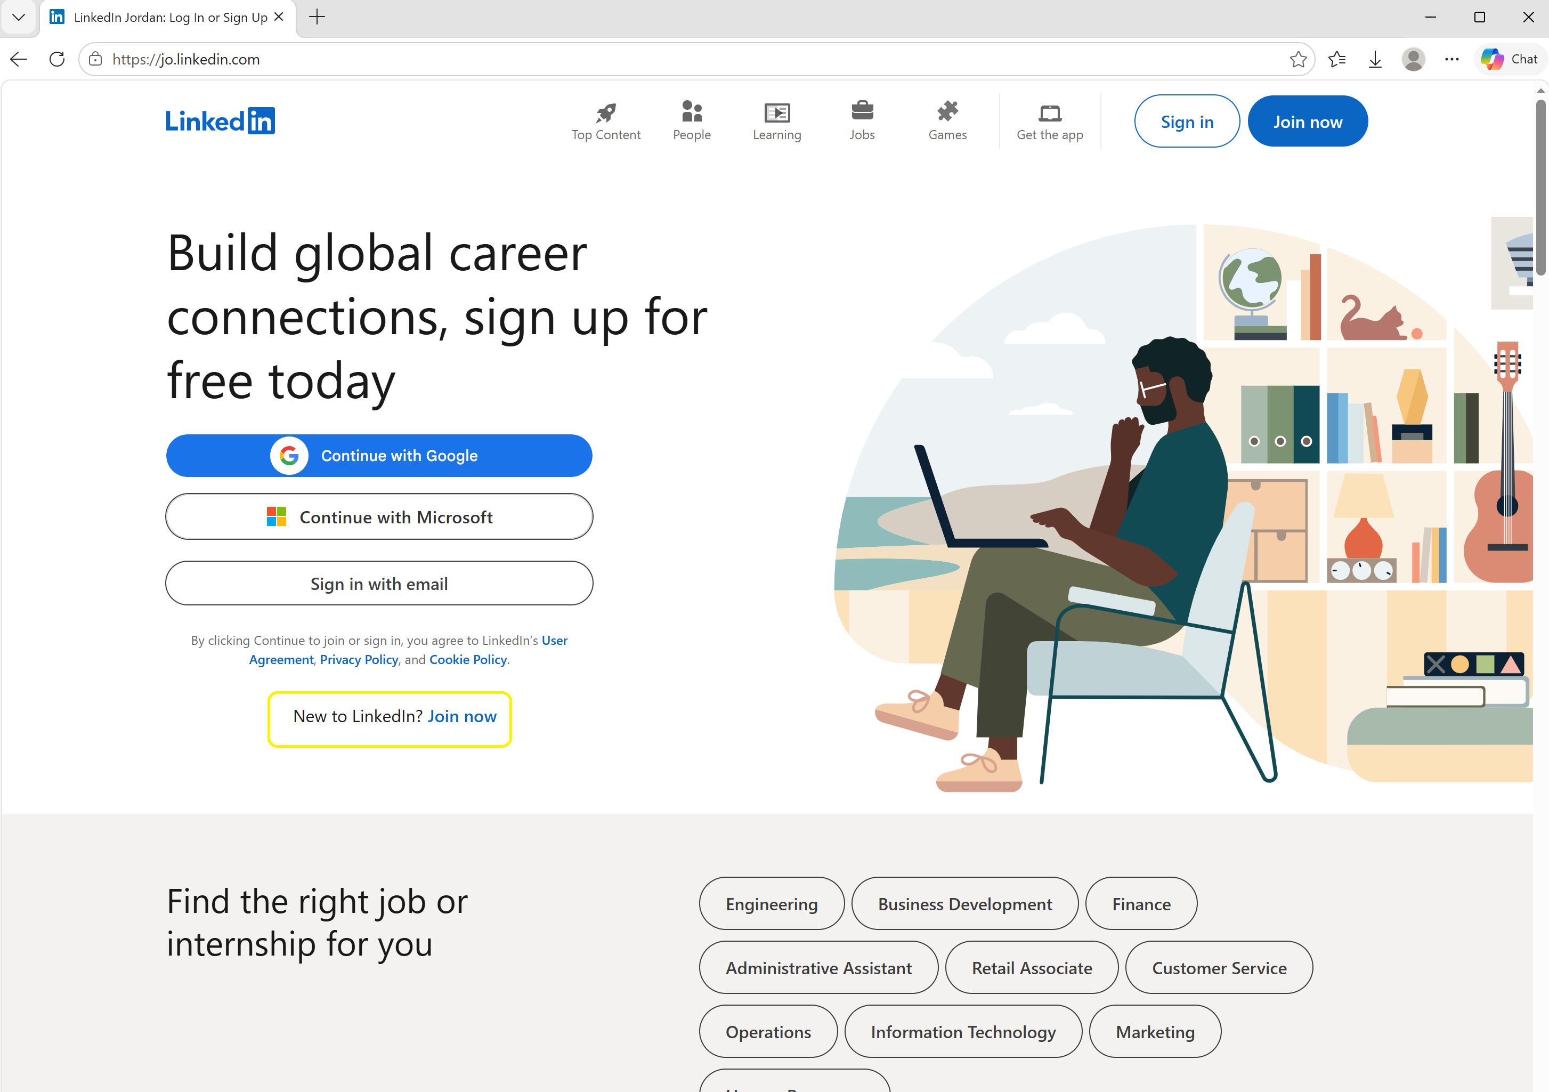Close the LinkedIn Jordan tab
Image resolution: width=1549 pixels, height=1092 pixels.
[x=279, y=17]
